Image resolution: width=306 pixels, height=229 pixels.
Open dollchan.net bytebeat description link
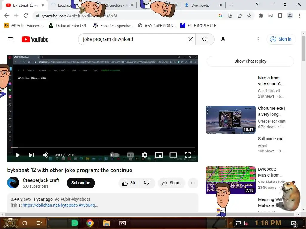(x=60, y=205)
